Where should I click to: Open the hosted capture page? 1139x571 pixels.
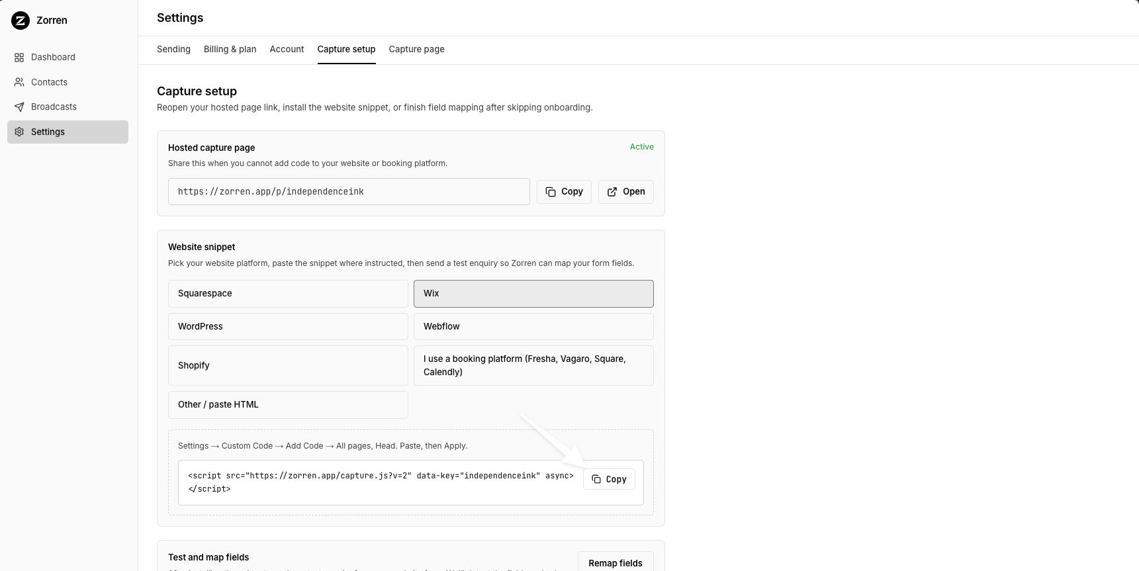[626, 192]
